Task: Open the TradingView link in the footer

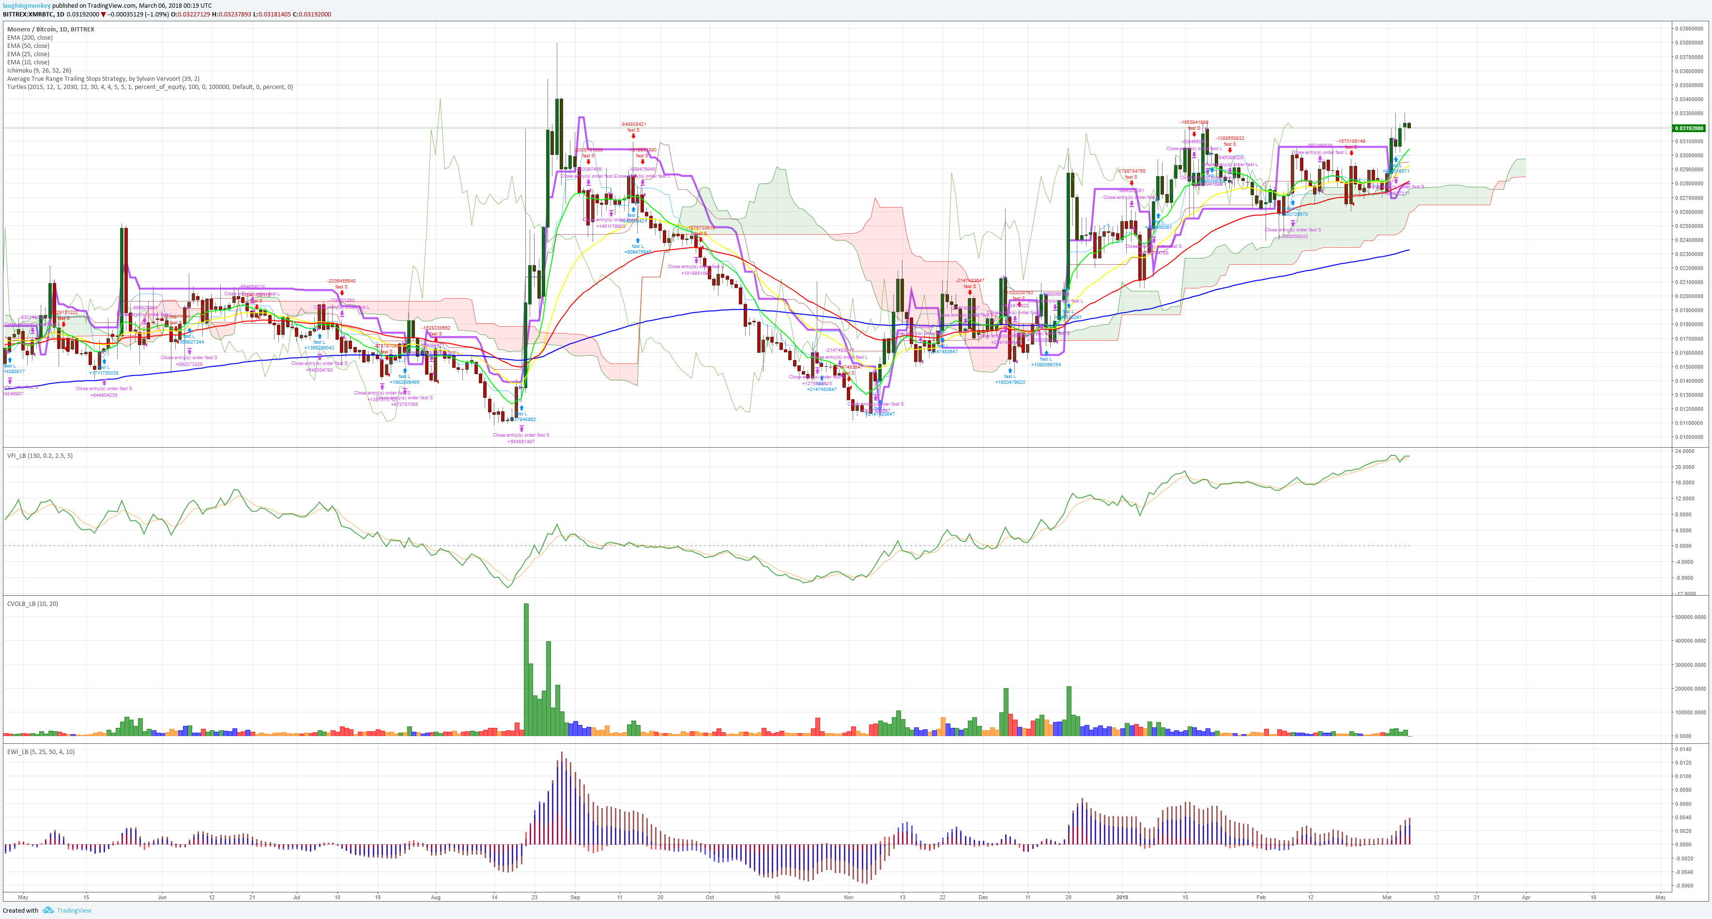Action: coord(74,910)
